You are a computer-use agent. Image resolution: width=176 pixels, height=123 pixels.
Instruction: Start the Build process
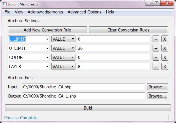88,108
